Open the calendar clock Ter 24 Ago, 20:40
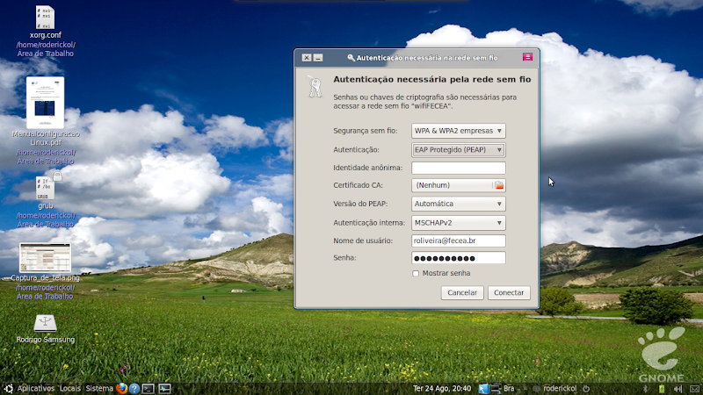Screen dimensions: 703x395 coord(442,388)
